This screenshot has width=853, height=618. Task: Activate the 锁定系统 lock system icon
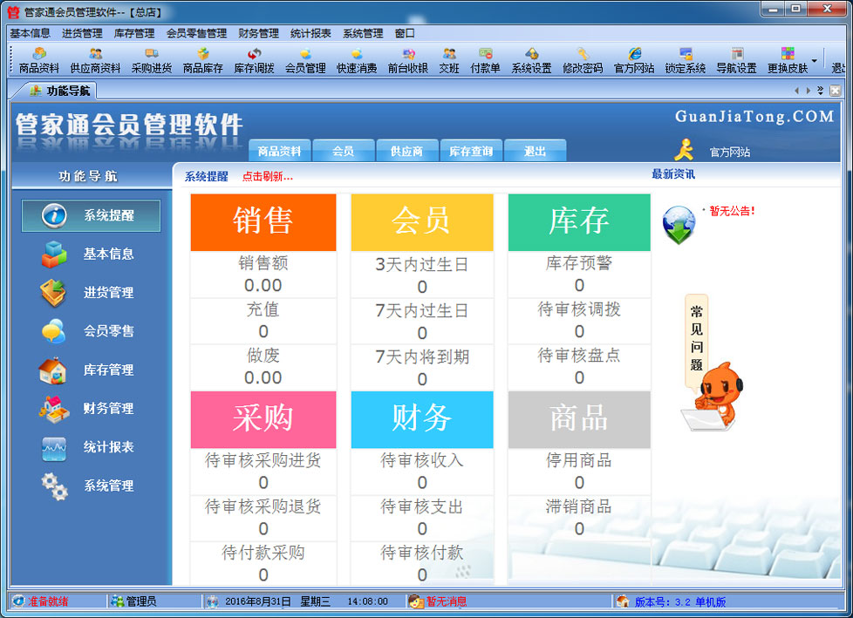point(684,58)
